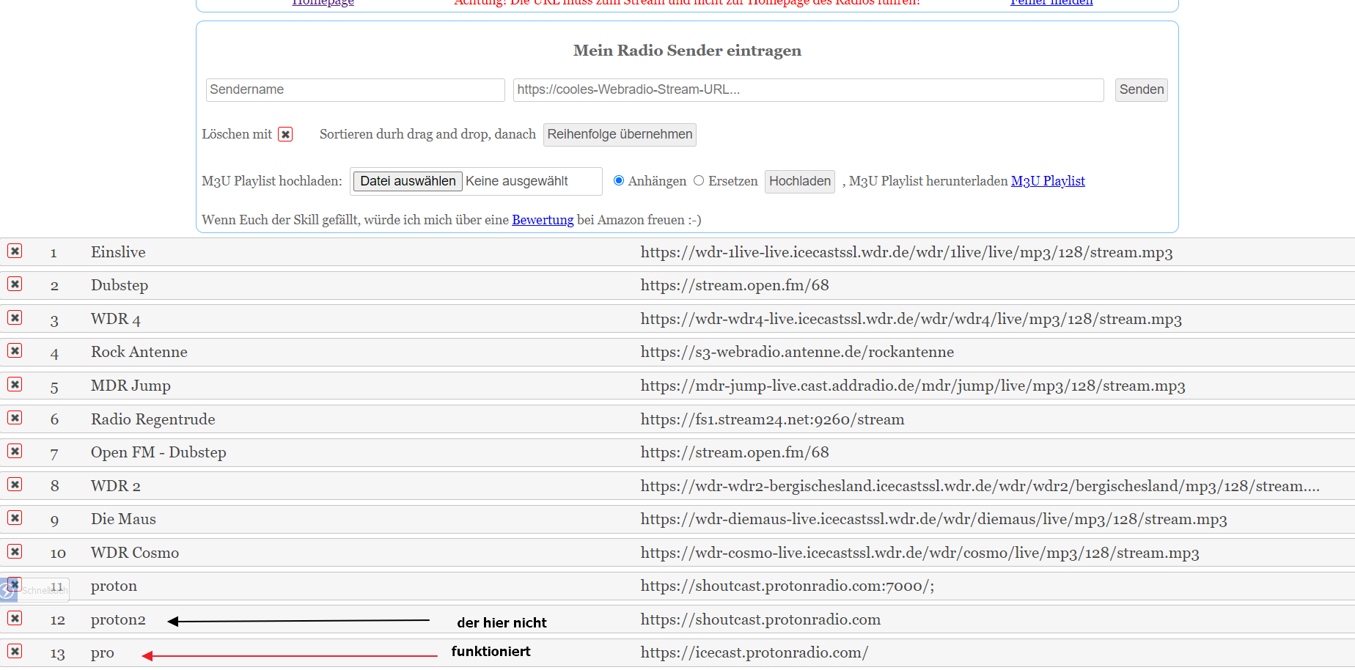Screen dimensions: 1355x670
Task: Delete the WDR Cosmo station
Action: click(x=15, y=551)
